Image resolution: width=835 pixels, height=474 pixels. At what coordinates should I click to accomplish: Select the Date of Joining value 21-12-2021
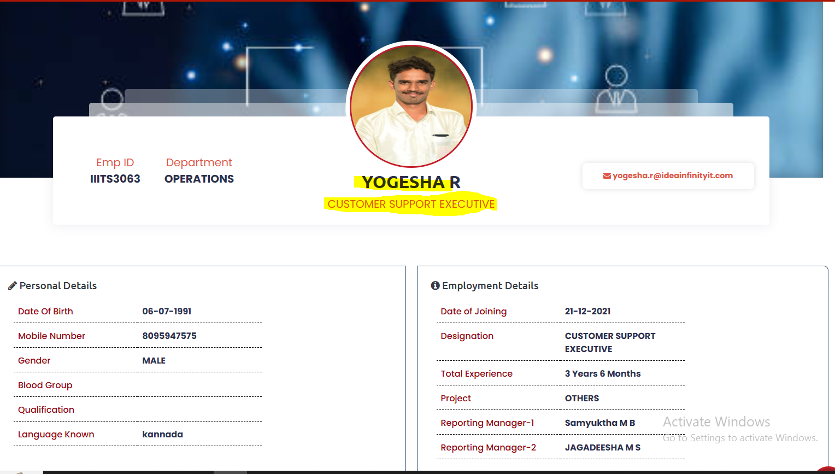click(x=588, y=311)
